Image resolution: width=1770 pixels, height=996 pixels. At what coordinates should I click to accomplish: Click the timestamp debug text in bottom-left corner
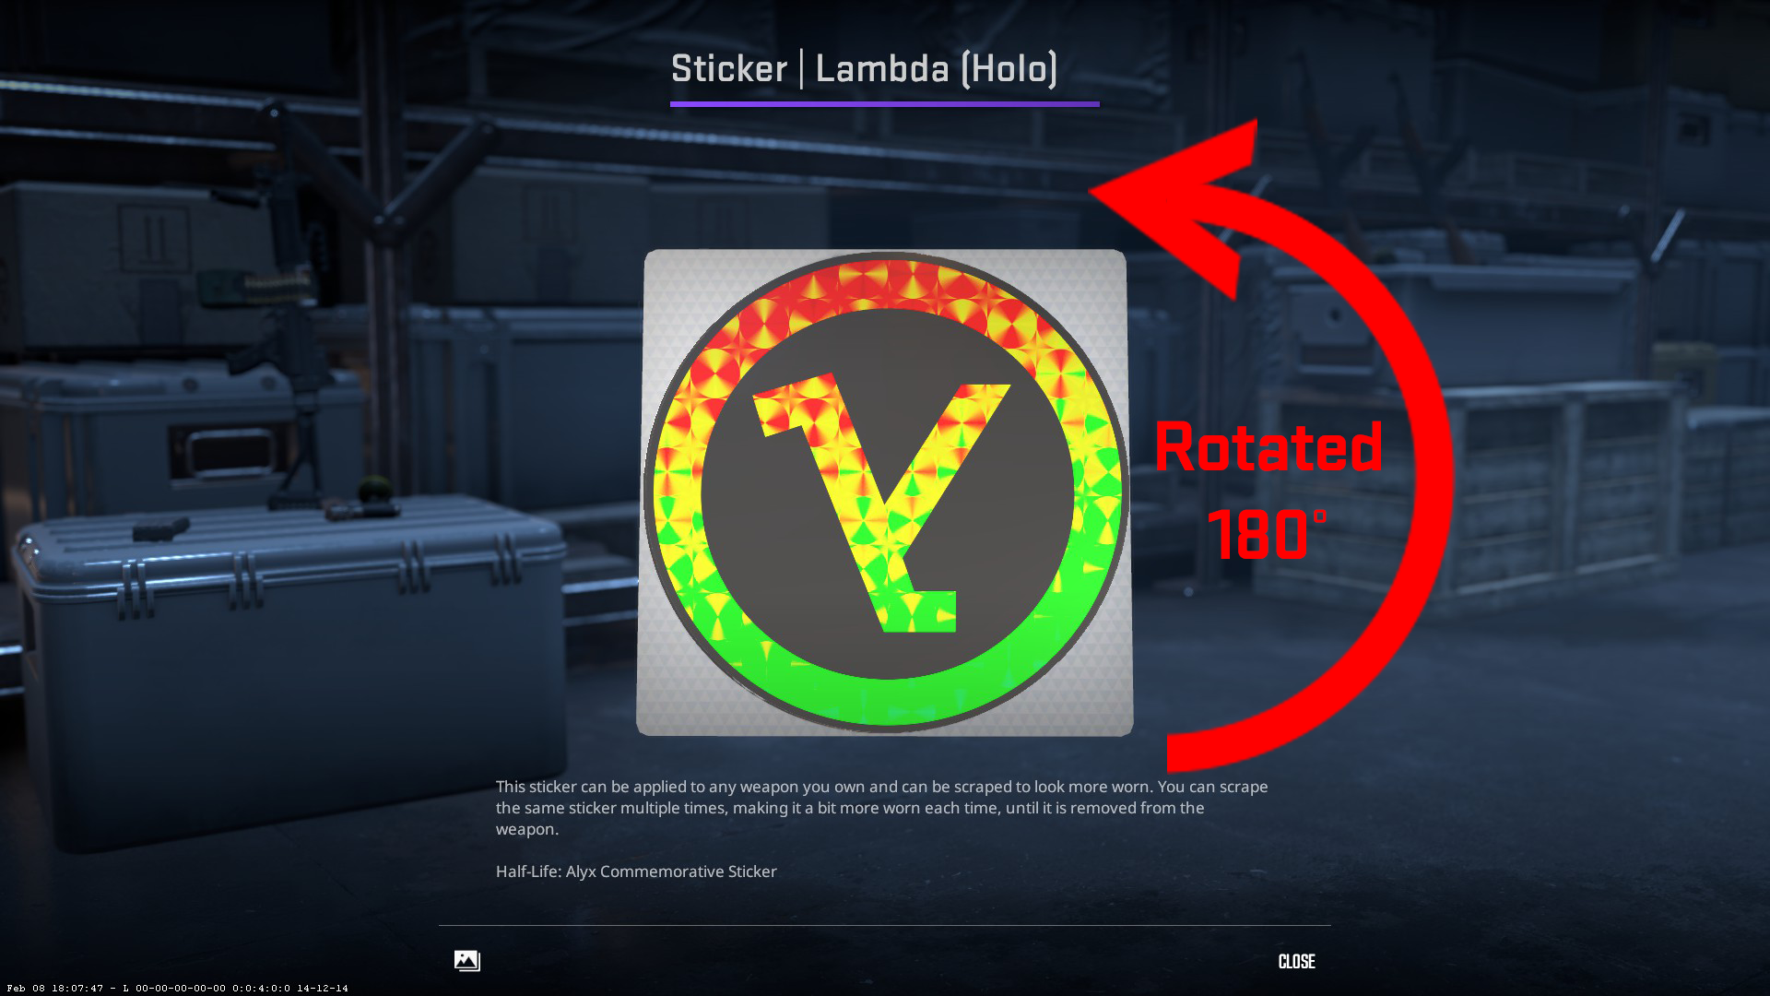pyautogui.click(x=177, y=988)
